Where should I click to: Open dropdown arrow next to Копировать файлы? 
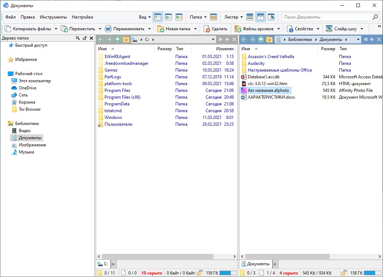click(56, 29)
